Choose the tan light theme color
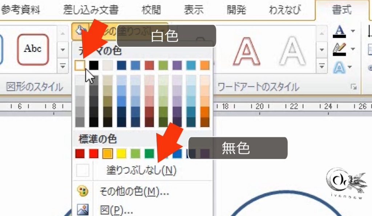Screen dimensions: 372x216 point(108,65)
